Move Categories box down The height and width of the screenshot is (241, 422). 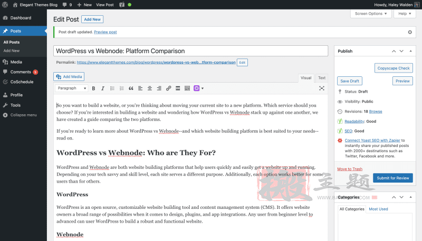click(401, 197)
